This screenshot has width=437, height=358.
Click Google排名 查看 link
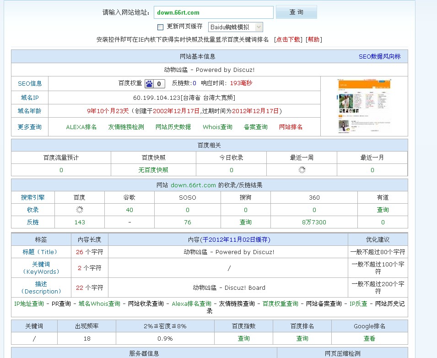[370, 338]
